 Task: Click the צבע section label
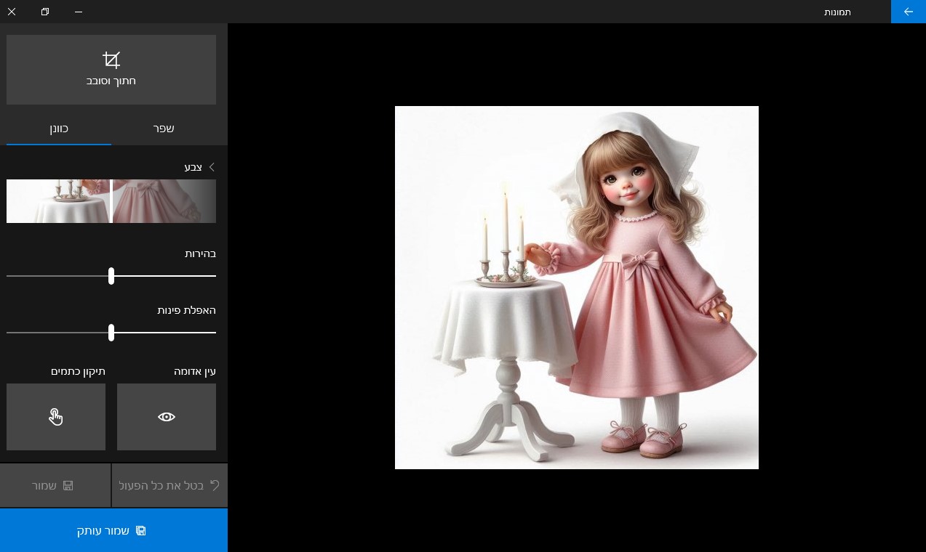(193, 167)
